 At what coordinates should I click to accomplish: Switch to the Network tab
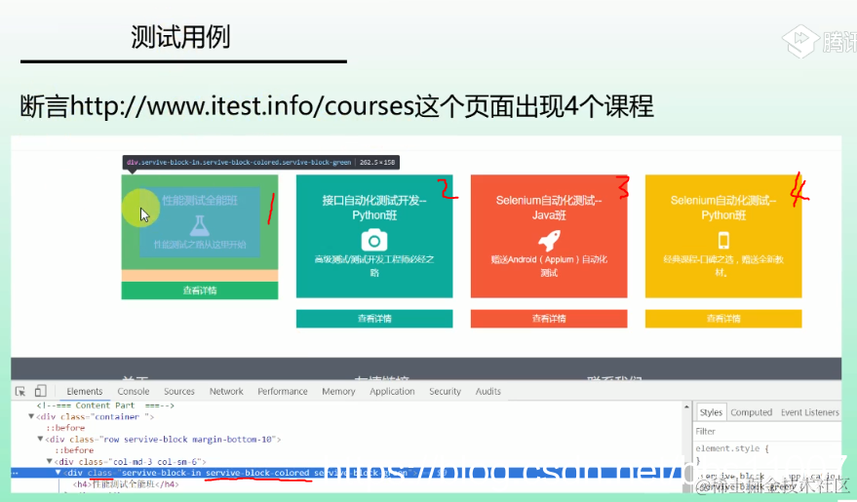tap(226, 391)
